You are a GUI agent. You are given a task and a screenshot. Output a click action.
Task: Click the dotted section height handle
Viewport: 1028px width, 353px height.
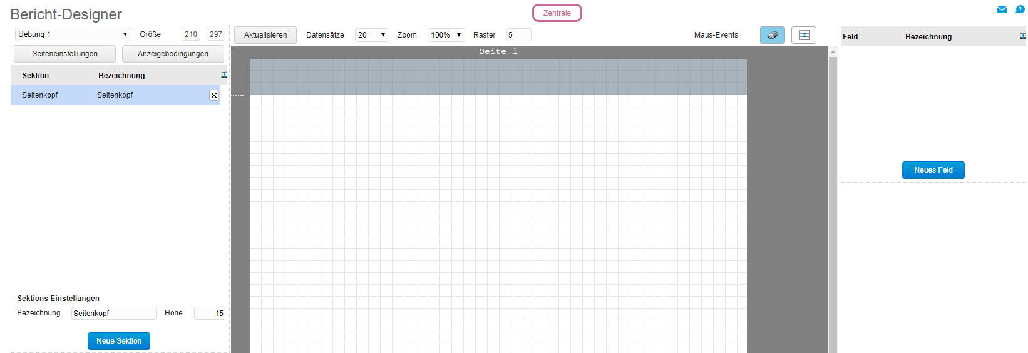(237, 95)
